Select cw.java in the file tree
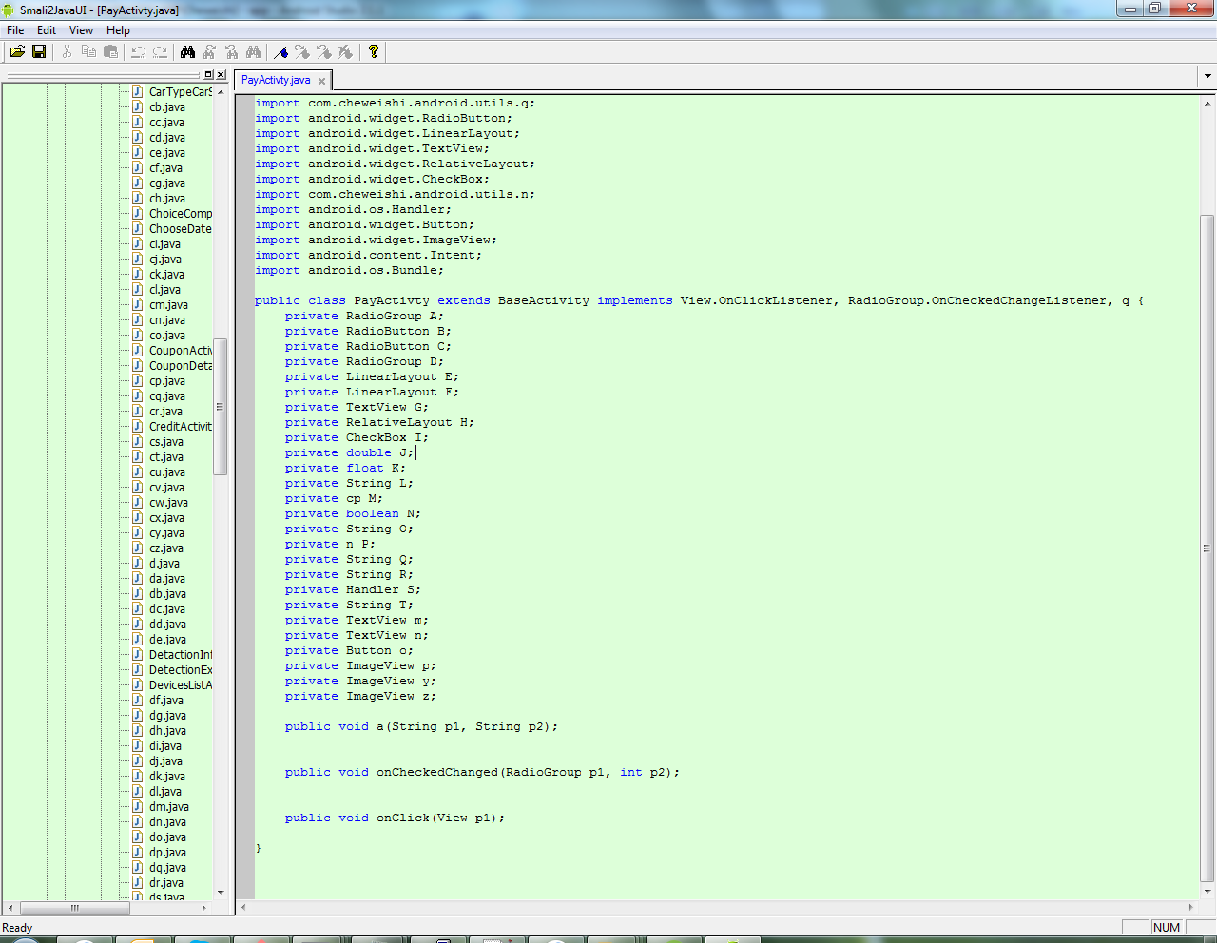 168,503
